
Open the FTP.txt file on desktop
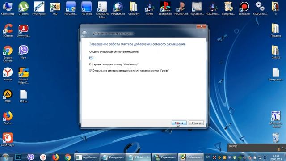point(23,96)
